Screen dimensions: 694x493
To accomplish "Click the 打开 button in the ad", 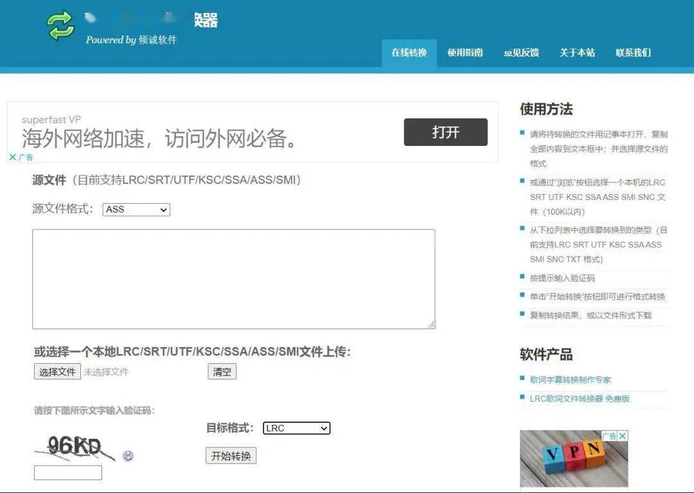I will (445, 132).
